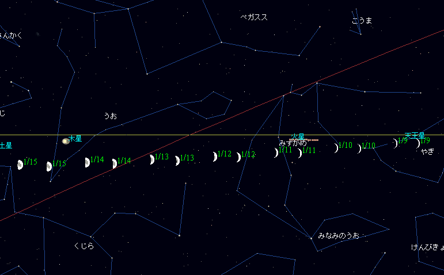444x275 pixels.
Task: Select the left 1/13 moon icon
Action: pos(152,159)
